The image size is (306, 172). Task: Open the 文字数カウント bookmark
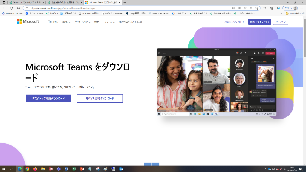pyautogui.click(x=180, y=13)
